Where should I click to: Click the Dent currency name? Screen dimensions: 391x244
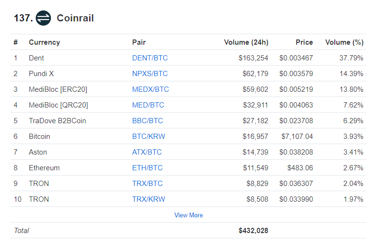pyautogui.click(x=36, y=58)
